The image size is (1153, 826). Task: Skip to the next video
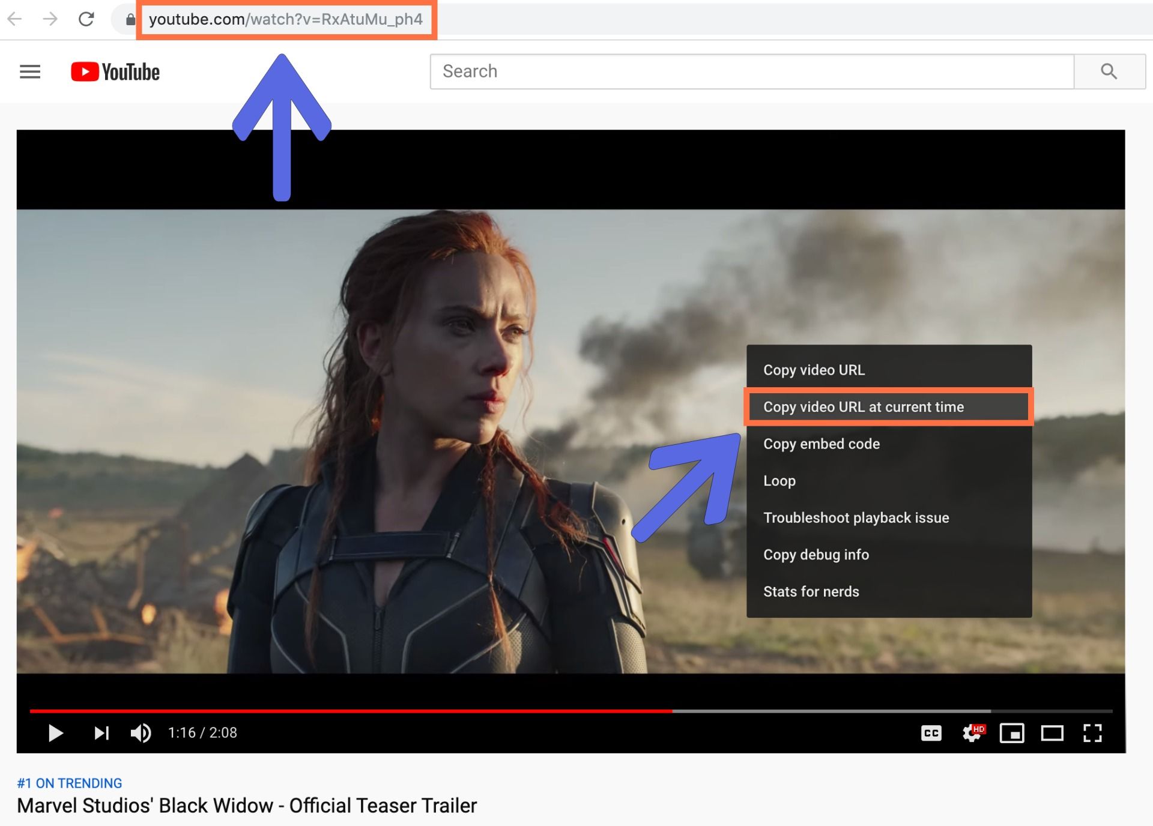click(x=101, y=733)
